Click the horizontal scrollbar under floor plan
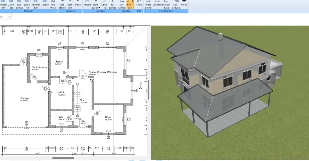 [x=63, y=158]
